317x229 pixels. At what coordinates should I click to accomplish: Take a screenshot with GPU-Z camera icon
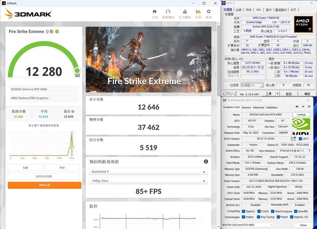tap(296, 107)
